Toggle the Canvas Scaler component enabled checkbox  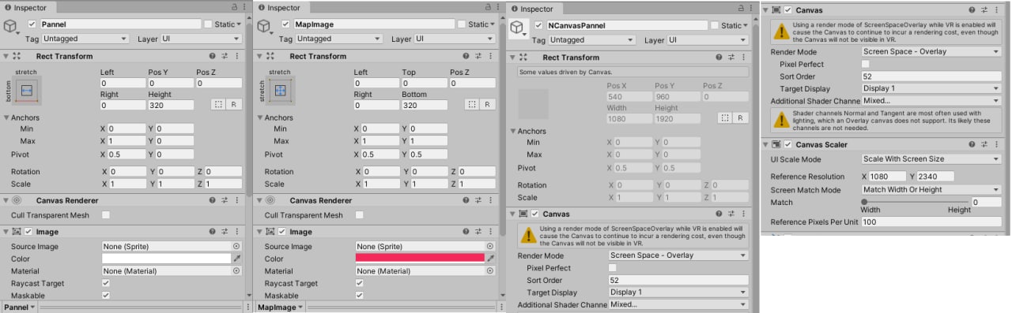coord(787,144)
